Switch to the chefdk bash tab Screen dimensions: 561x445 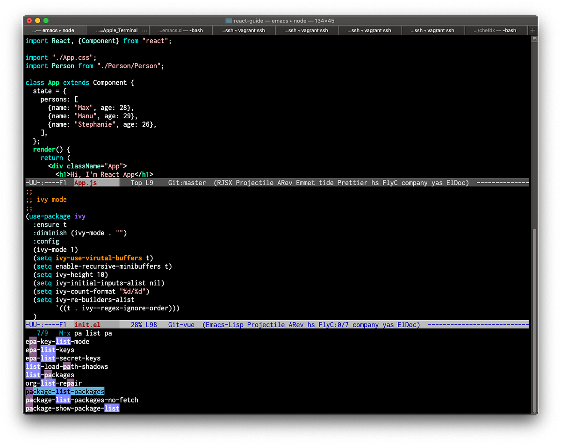[496, 30]
